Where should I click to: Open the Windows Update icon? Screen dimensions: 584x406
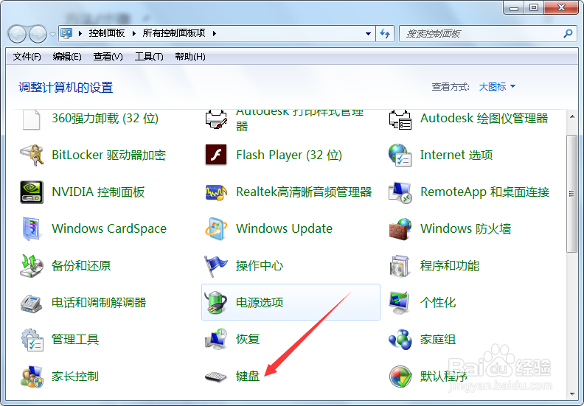click(216, 229)
